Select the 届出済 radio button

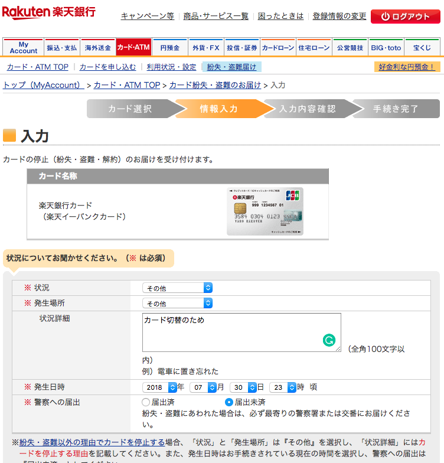pos(146,402)
